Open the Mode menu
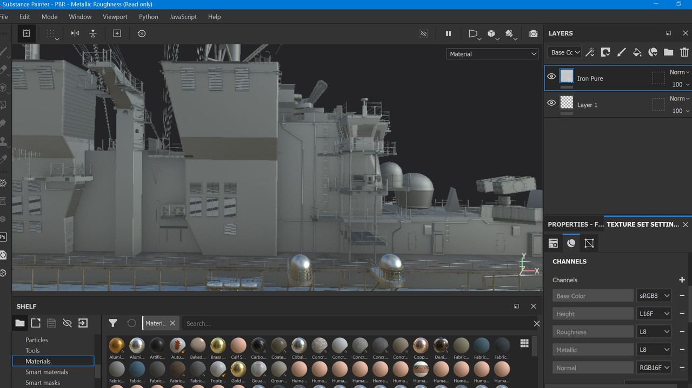The height and width of the screenshot is (388, 692). (x=49, y=17)
